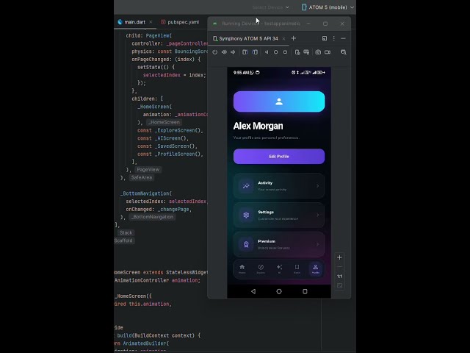
Task: Fit emulator display to window
Action: tap(339, 285)
